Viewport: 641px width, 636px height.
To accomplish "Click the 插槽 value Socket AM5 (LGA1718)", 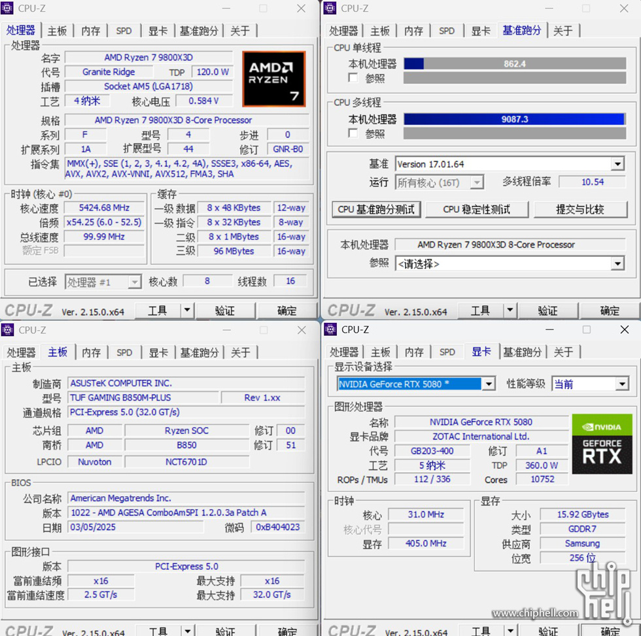I will (148, 86).
